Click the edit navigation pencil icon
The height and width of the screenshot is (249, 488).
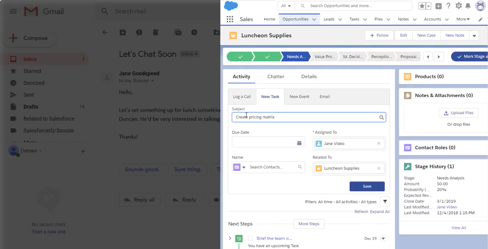point(480,20)
